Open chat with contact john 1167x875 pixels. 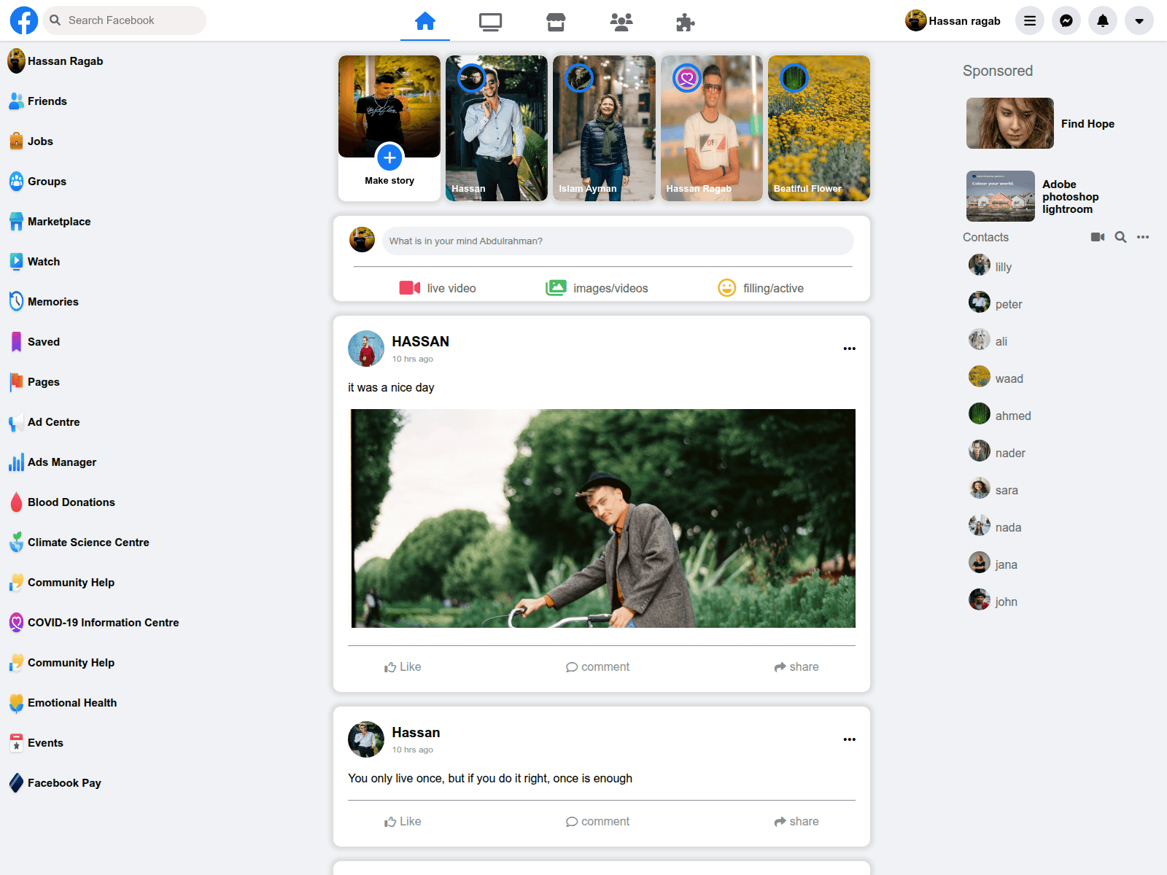(993, 600)
